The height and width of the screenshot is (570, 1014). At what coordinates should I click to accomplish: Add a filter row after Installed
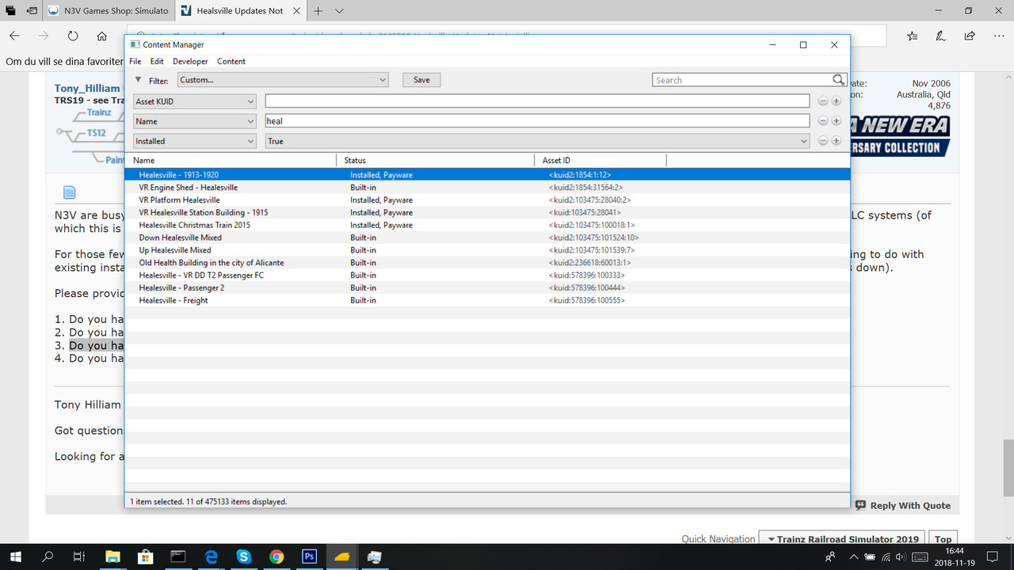click(x=836, y=141)
